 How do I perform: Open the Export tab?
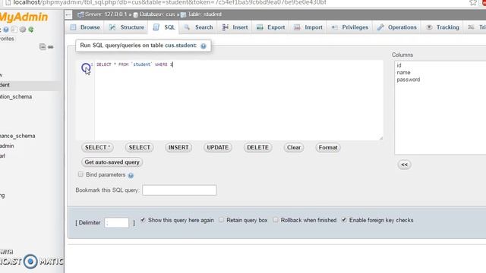(x=270, y=27)
